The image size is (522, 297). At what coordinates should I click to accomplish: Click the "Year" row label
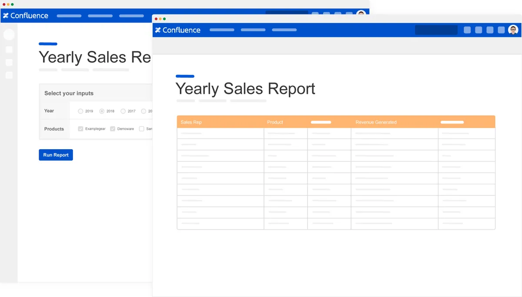(x=49, y=111)
